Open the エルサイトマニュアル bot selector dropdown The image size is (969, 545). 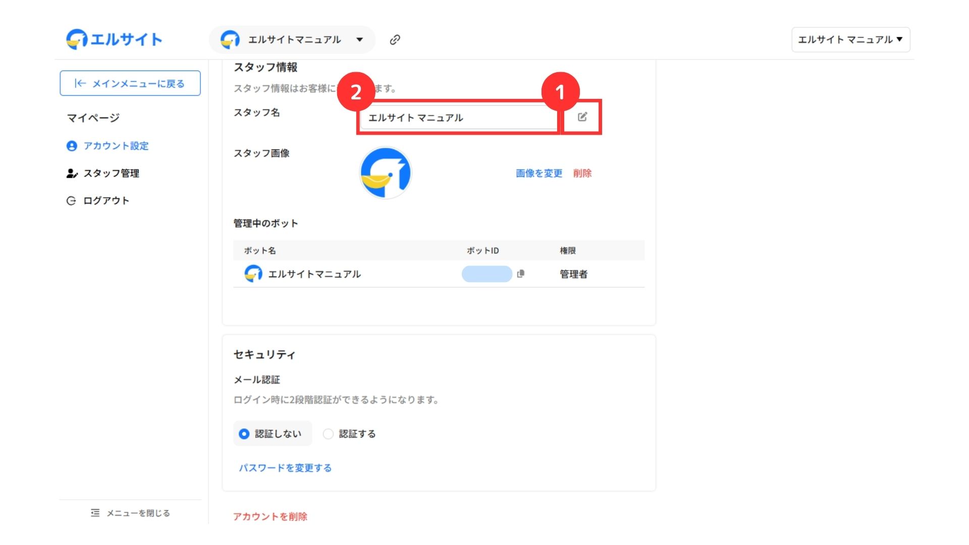coord(292,40)
